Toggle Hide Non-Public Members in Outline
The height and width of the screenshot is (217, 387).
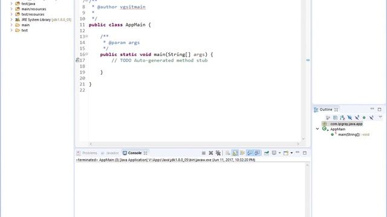click(x=364, y=118)
